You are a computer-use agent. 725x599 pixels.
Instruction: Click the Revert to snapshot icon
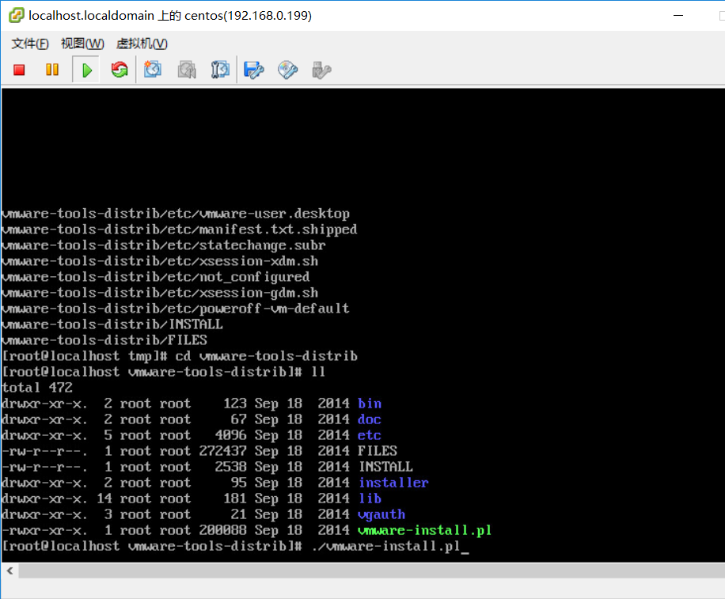click(187, 70)
